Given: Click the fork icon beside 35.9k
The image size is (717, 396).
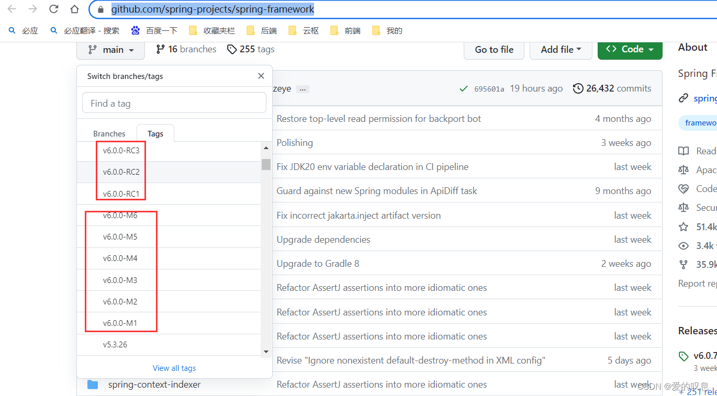Looking at the screenshot, I should point(684,265).
